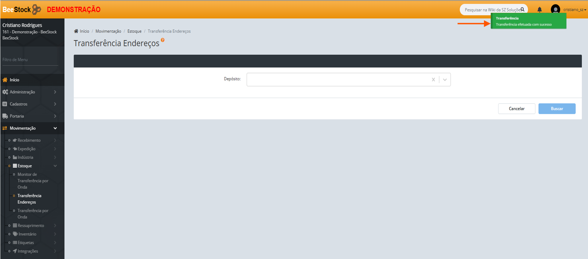The width and height of the screenshot is (588, 259).
Task: Click the Filtro de Menu field
Action: [x=30, y=60]
